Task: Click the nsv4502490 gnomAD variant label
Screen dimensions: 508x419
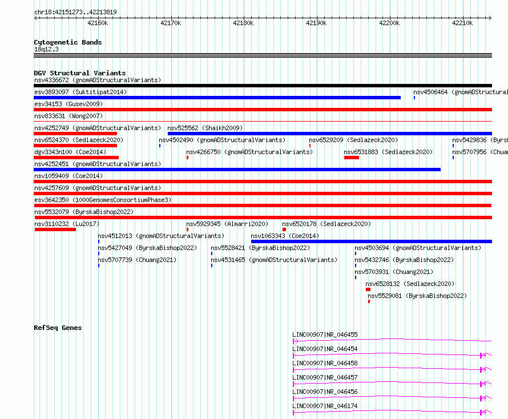Action: [x=222, y=140]
